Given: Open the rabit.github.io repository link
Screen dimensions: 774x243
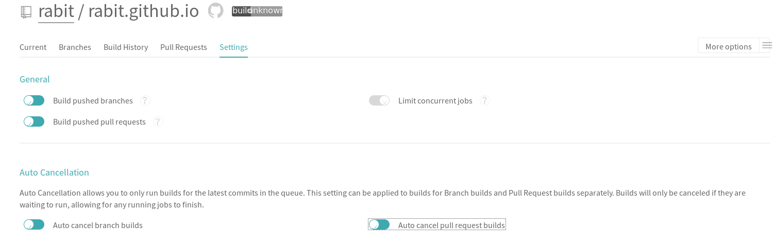Looking at the screenshot, I should pyautogui.click(x=143, y=11).
